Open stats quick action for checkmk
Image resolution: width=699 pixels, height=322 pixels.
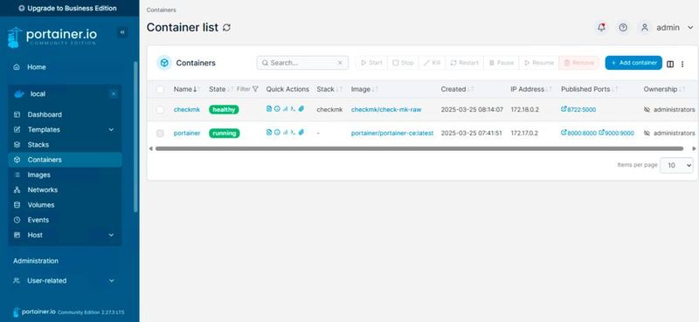[285, 109]
